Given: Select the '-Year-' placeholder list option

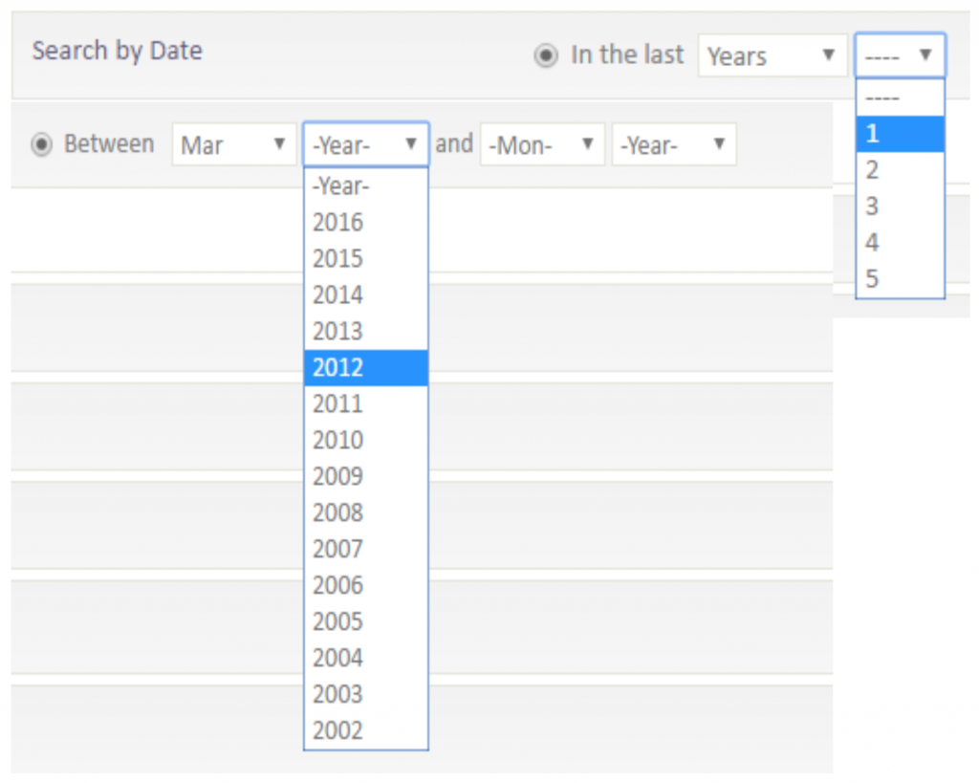Looking at the screenshot, I should 365,186.
